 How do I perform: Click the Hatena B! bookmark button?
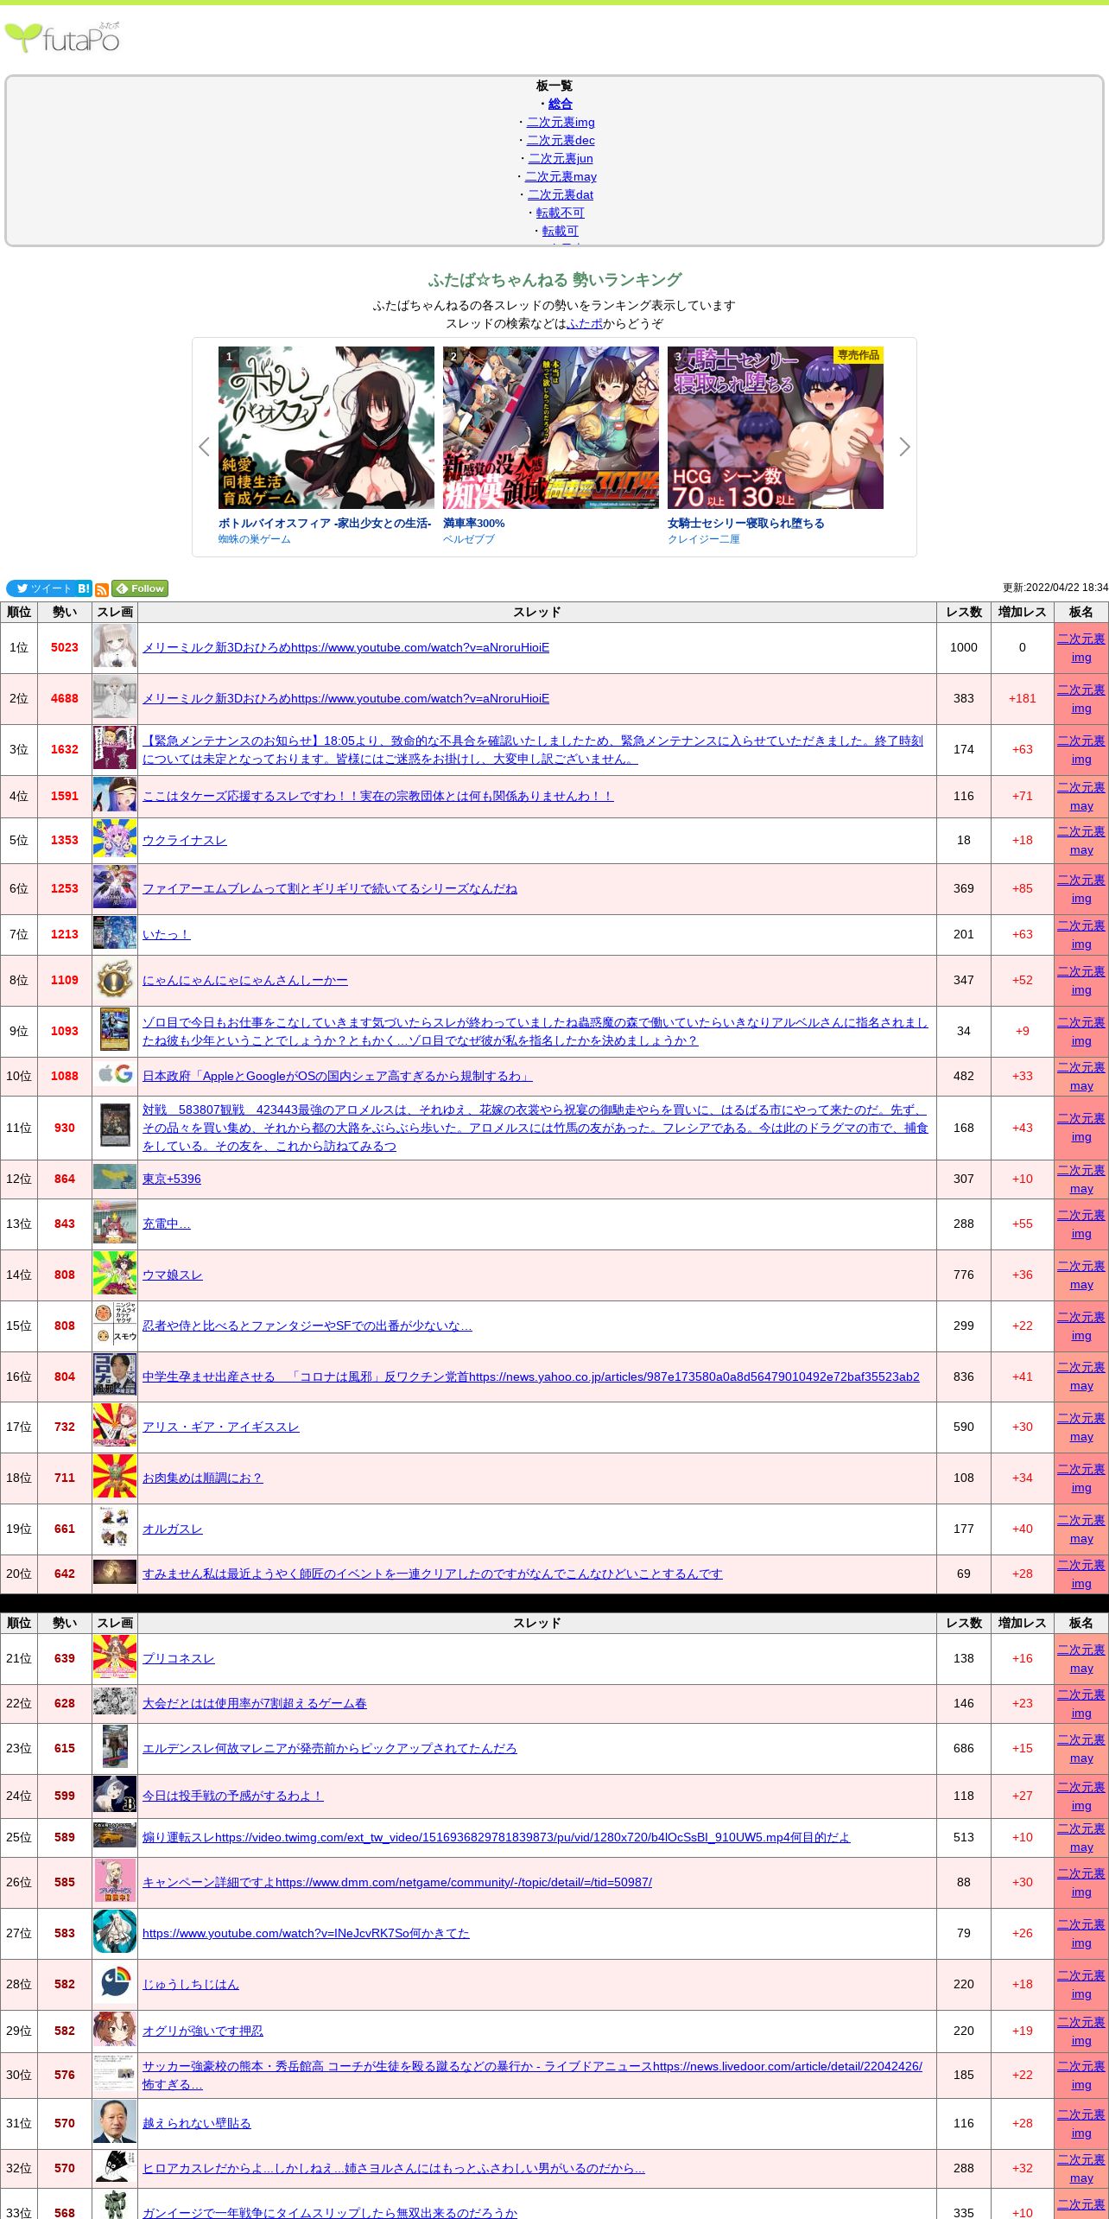pyautogui.click(x=84, y=588)
